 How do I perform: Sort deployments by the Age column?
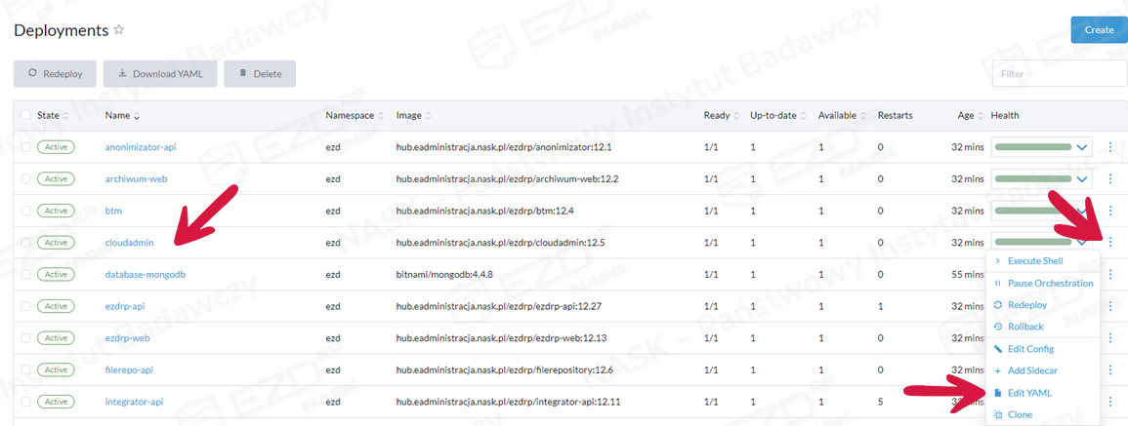(968, 116)
